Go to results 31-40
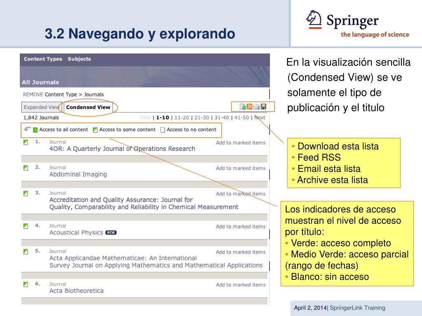 pyautogui.click(x=221, y=117)
